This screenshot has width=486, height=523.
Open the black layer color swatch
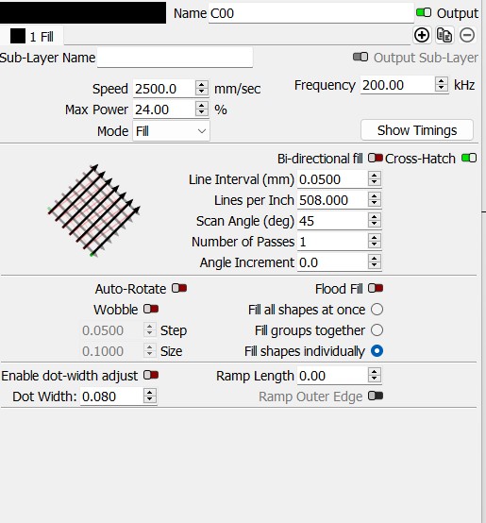[83, 12]
